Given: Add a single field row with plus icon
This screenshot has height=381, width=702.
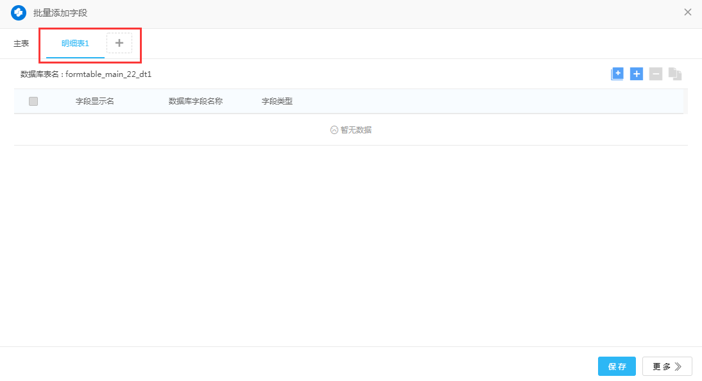Looking at the screenshot, I should (636, 74).
